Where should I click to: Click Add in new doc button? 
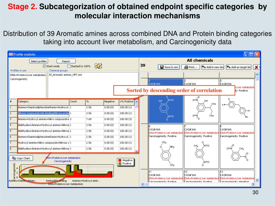[x=213, y=67]
